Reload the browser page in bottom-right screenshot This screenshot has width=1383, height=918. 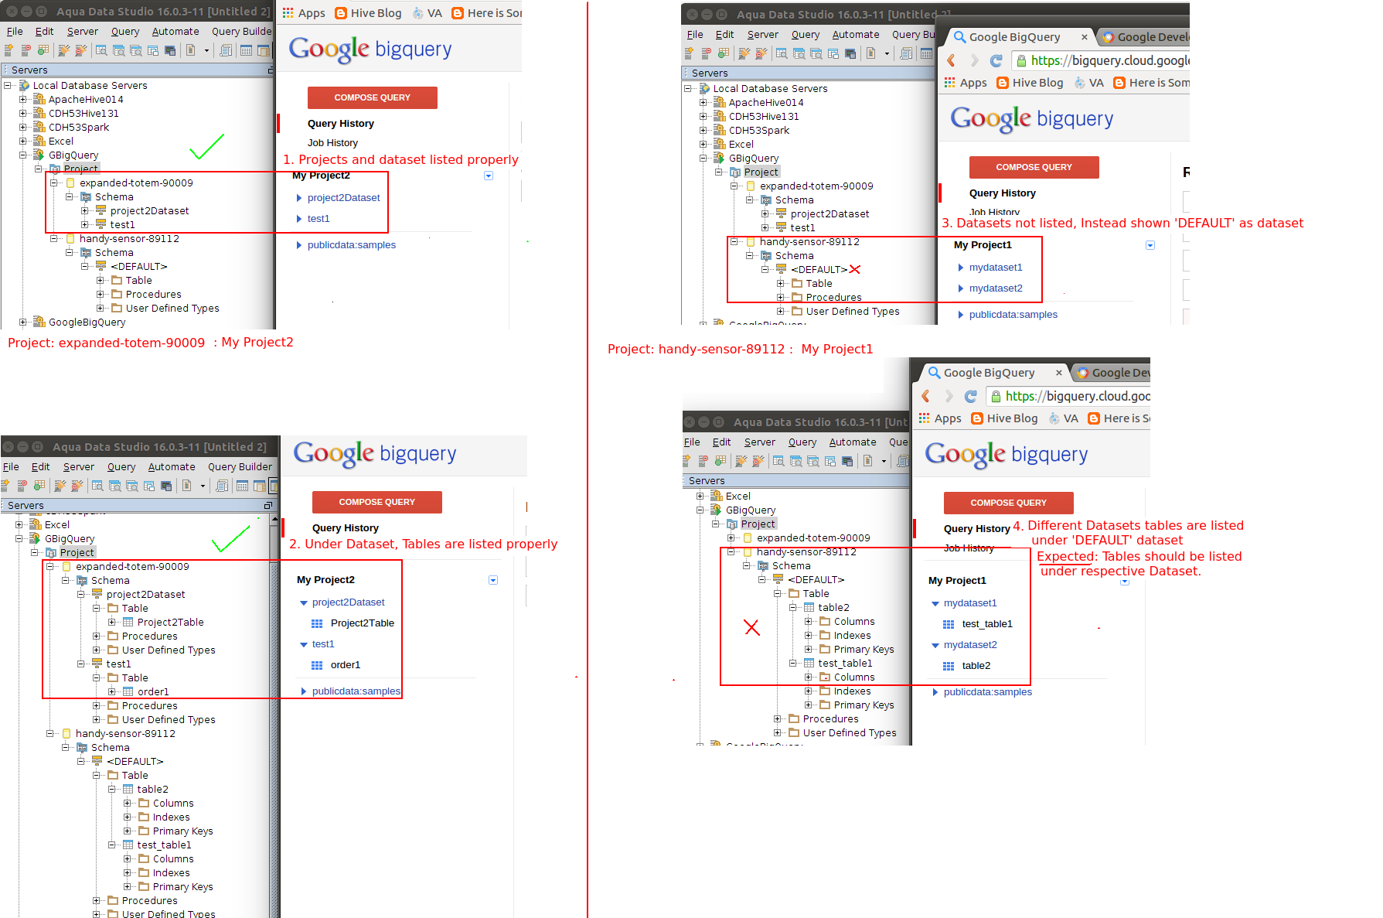pos(971,396)
